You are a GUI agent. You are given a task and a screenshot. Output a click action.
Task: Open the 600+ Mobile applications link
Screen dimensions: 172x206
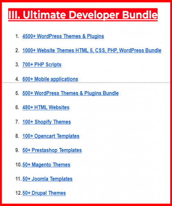(50, 79)
